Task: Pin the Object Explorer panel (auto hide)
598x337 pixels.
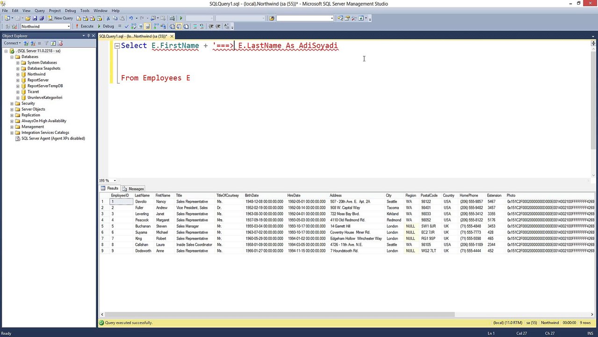Action: pos(88,36)
